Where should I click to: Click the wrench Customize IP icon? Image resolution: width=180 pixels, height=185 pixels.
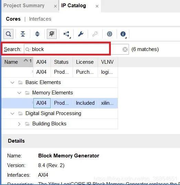81,34
